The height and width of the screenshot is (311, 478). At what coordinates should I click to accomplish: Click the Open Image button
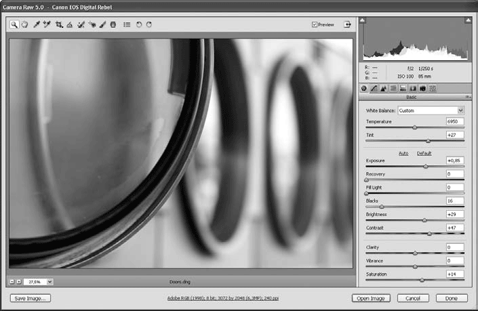pos(372,298)
